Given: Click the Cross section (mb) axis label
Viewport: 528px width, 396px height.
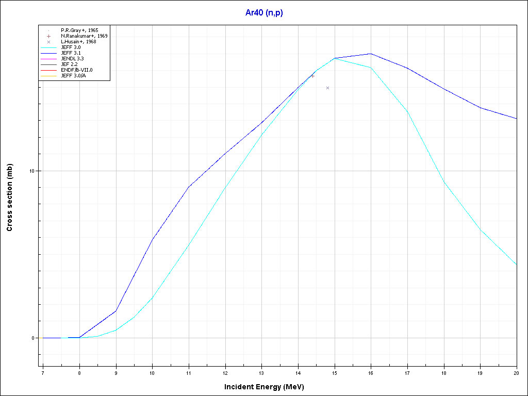Looking at the screenshot, I should (9, 197).
